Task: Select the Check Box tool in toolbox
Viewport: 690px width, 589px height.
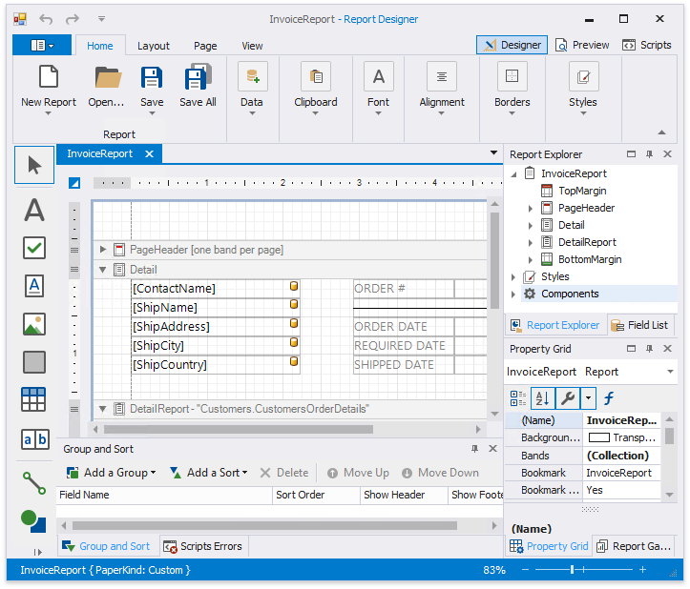Action: (x=34, y=248)
